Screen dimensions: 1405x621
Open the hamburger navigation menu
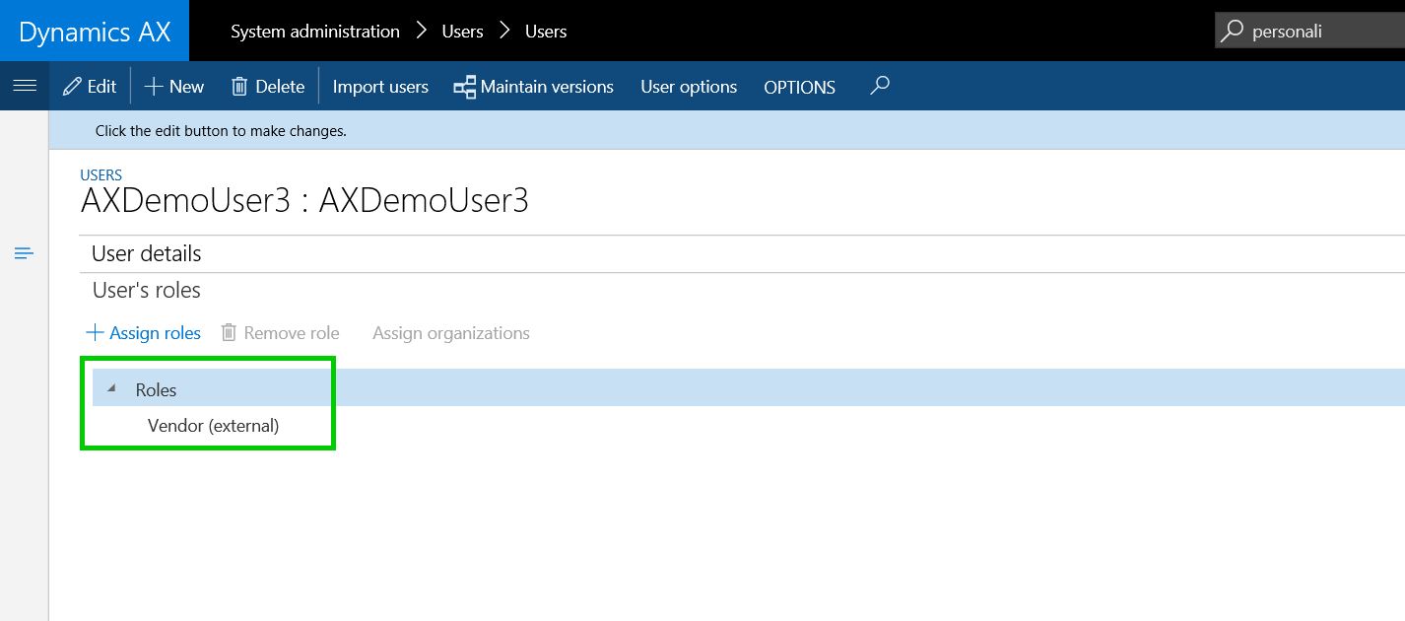pyautogui.click(x=25, y=86)
